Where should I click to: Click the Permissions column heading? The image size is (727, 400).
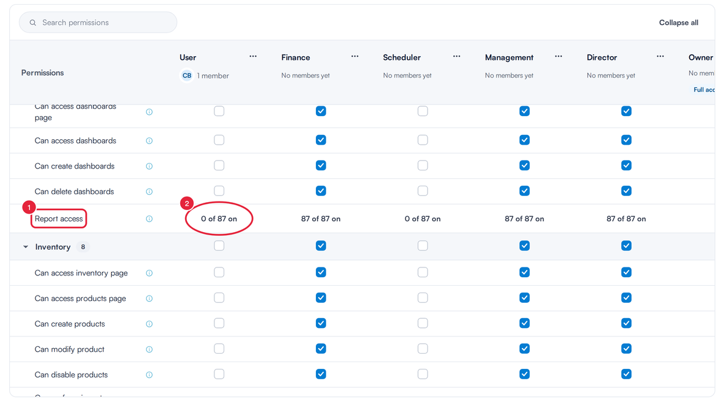pyautogui.click(x=42, y=73)
